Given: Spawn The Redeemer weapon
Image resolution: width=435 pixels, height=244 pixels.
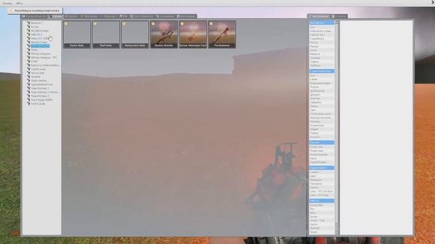Looking at the screenshot, I should point(222,35).
